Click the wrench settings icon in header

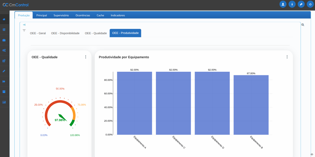click(x=301, y=4)
